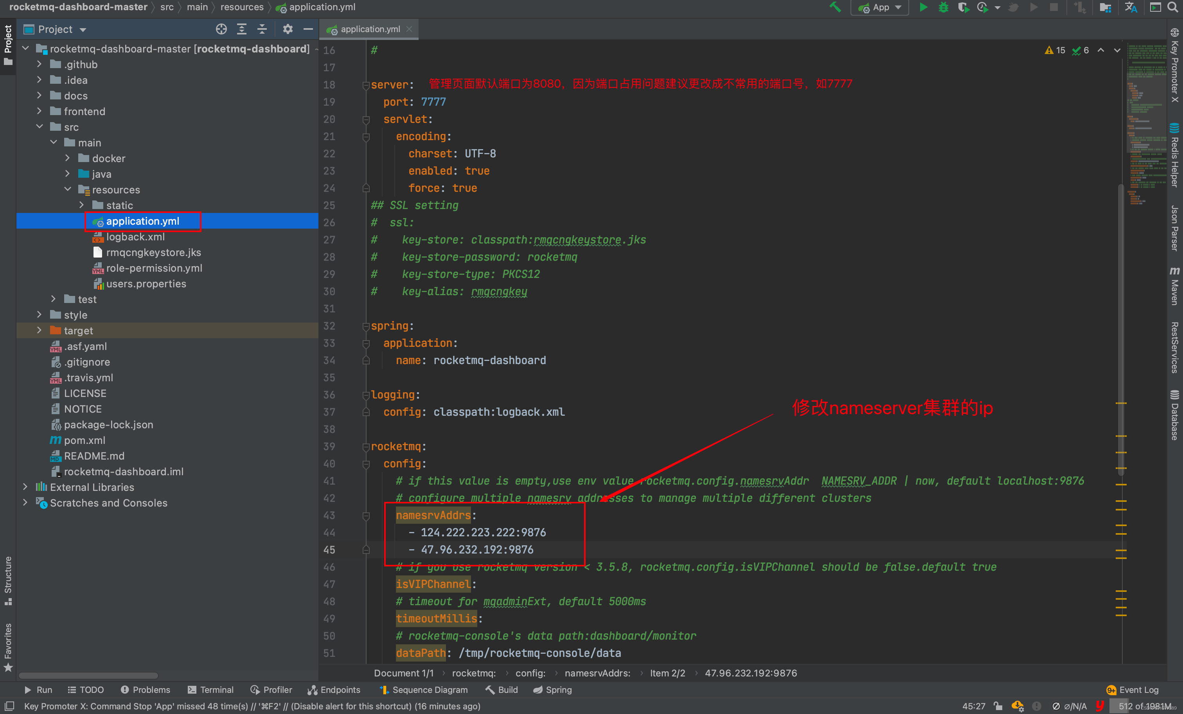
Task: Open the Database tool window
Action: (1174, 415)
